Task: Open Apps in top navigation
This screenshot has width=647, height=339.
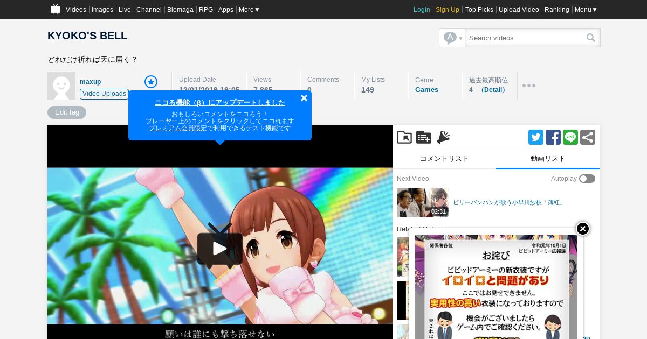Action: point(226,10)
